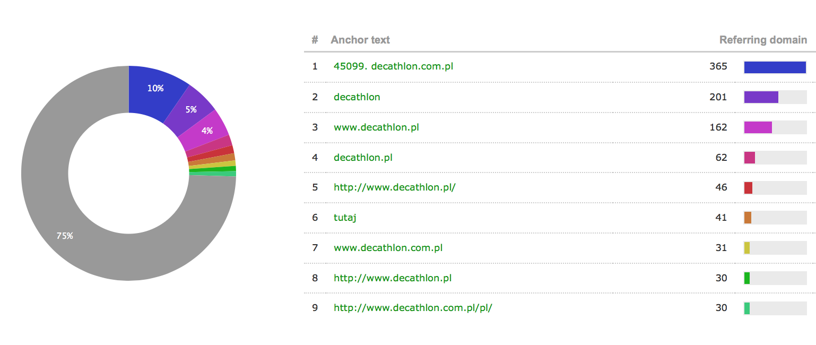
Task: Click the orange bar in the tutaj row
Action: pyautogui.click(x=748, y=218)
